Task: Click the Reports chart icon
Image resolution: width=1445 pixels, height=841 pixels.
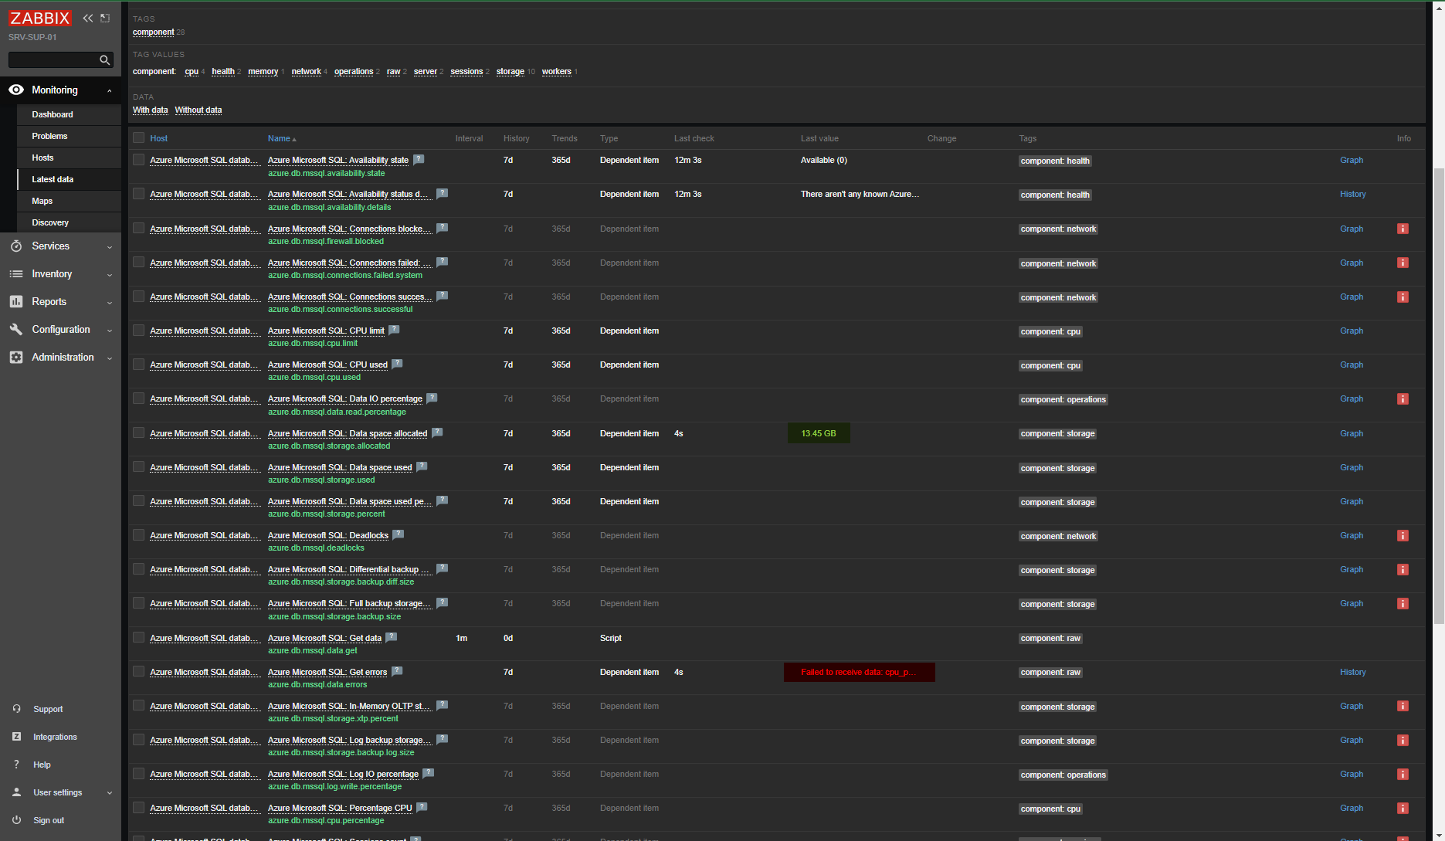Action: pos(15,301)
